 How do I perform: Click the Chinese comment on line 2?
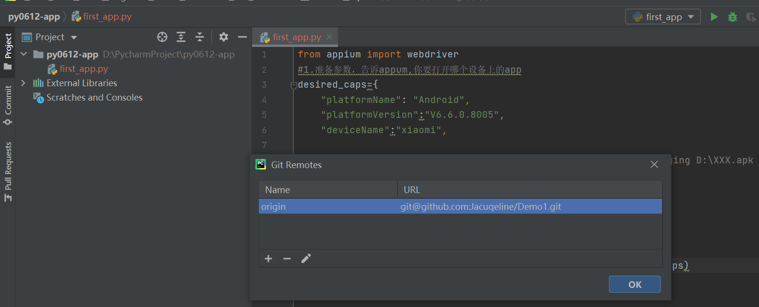pos(410,70)
